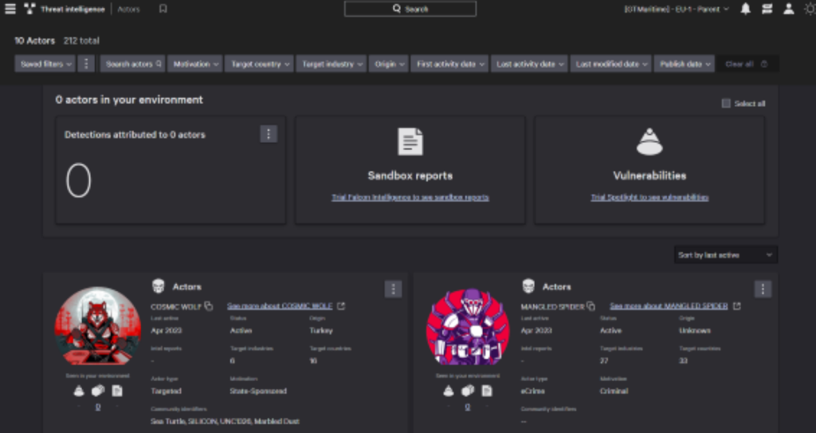The width and height of the screenshot is (816, 433).
Task: Open the Detections card kebab menu
Action: click(x=269, y=134)
